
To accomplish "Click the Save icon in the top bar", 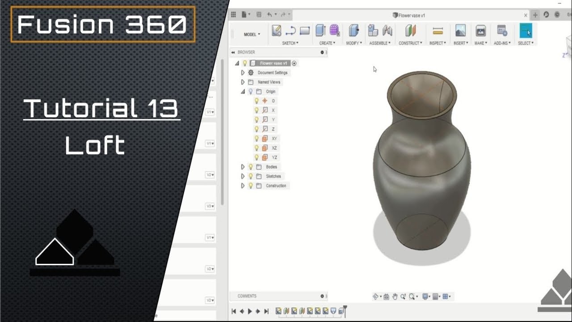I will (259, 15).
